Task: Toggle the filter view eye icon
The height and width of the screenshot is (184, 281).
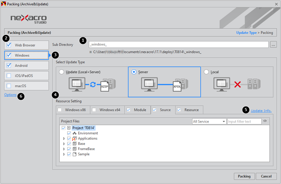Action: [265, 121]
